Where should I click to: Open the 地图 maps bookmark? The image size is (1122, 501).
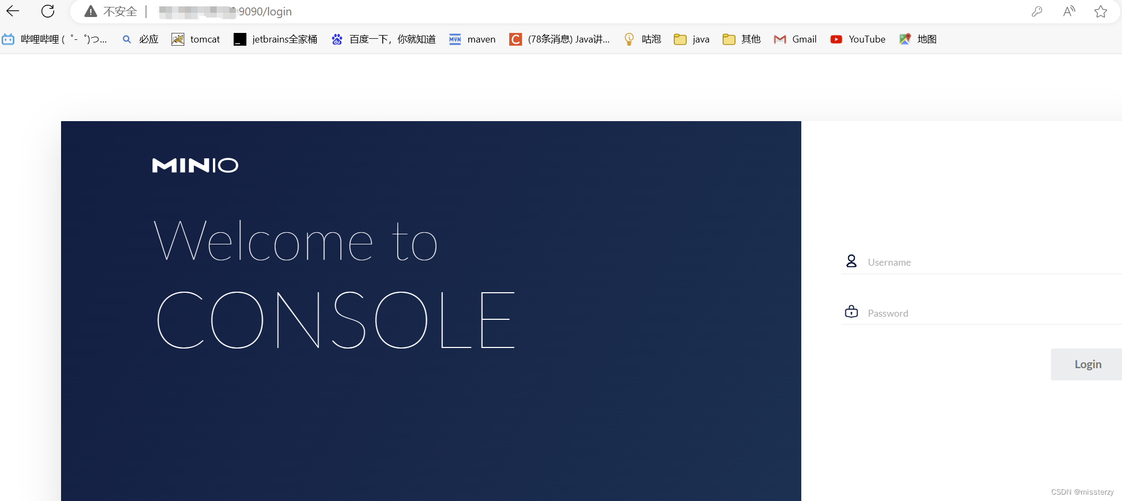coord(918,39)
